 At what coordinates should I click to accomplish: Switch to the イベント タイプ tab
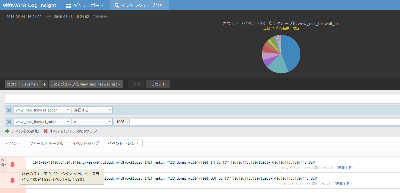[x=86, y=143]
